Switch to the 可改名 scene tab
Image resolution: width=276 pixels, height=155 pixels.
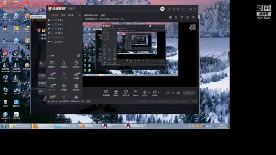[71, 15]
